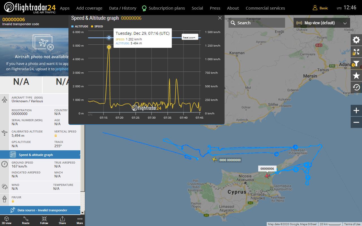Screen dimensions: 362x226
Task: Follow the selected aircraft
Action: (x=44, y=220)
